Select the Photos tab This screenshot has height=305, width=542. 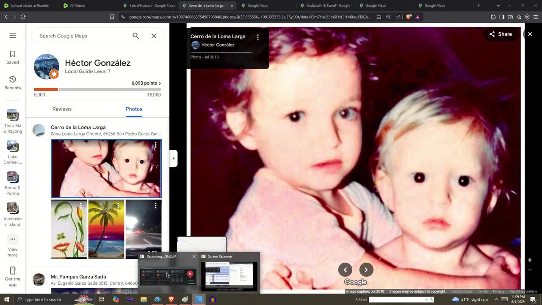pyautogui.click(x=134, y=109)
